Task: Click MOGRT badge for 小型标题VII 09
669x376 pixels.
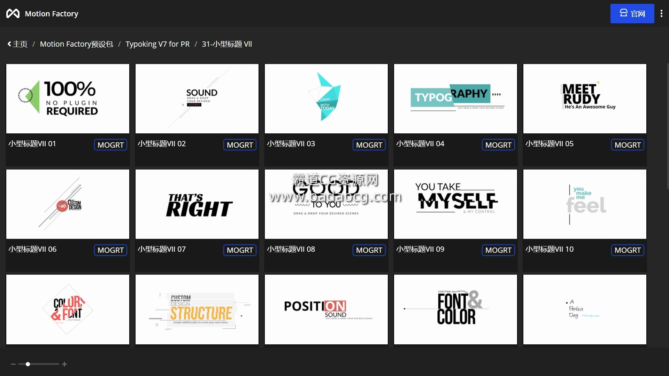Action: pos(498,250)
